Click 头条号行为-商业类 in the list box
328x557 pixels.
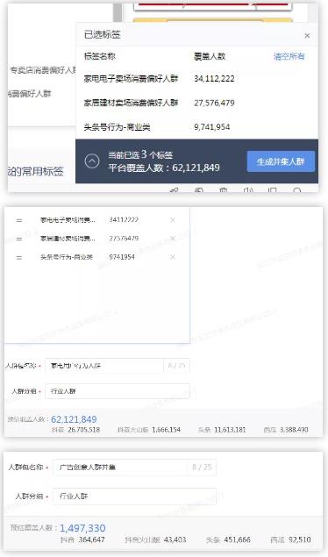[67, 257]
